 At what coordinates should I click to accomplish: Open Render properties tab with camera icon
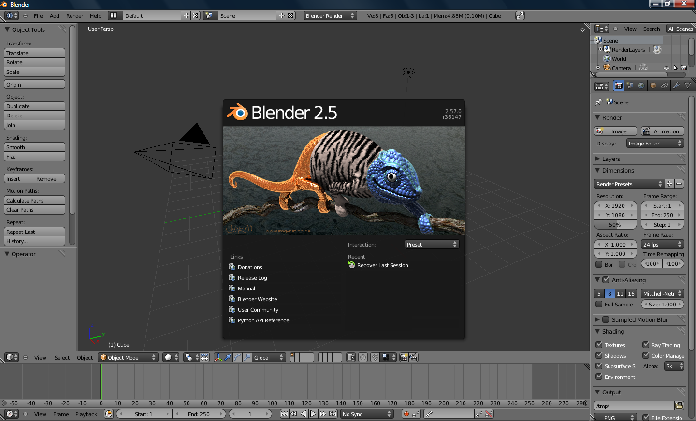(x=619, y=86)
